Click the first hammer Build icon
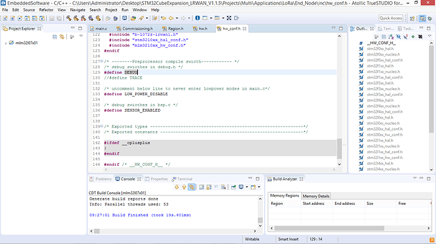 coord(69,18)
